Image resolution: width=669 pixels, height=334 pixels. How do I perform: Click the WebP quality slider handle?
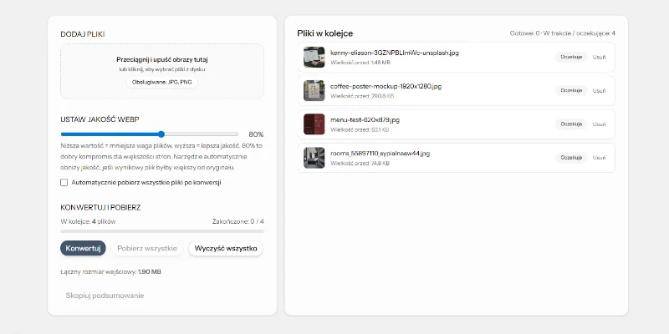point(161,134)
